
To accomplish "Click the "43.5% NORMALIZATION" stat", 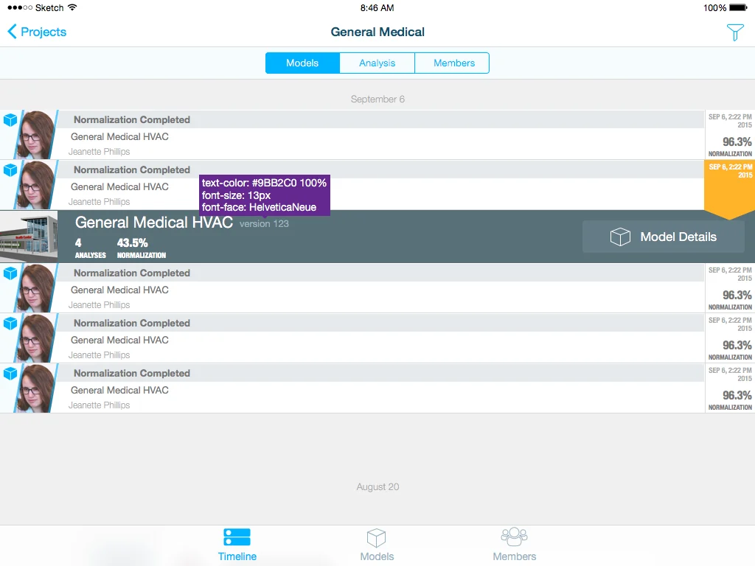I will 141,248.
